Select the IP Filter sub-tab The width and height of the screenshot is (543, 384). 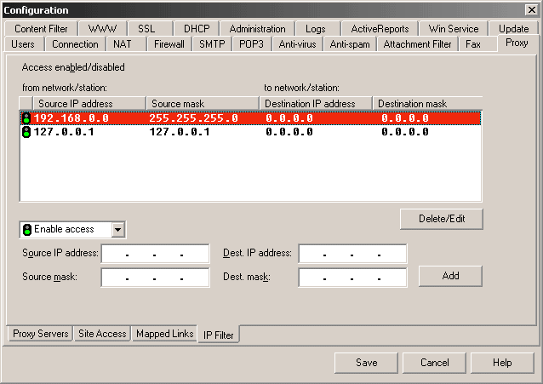tap(219, 335)
